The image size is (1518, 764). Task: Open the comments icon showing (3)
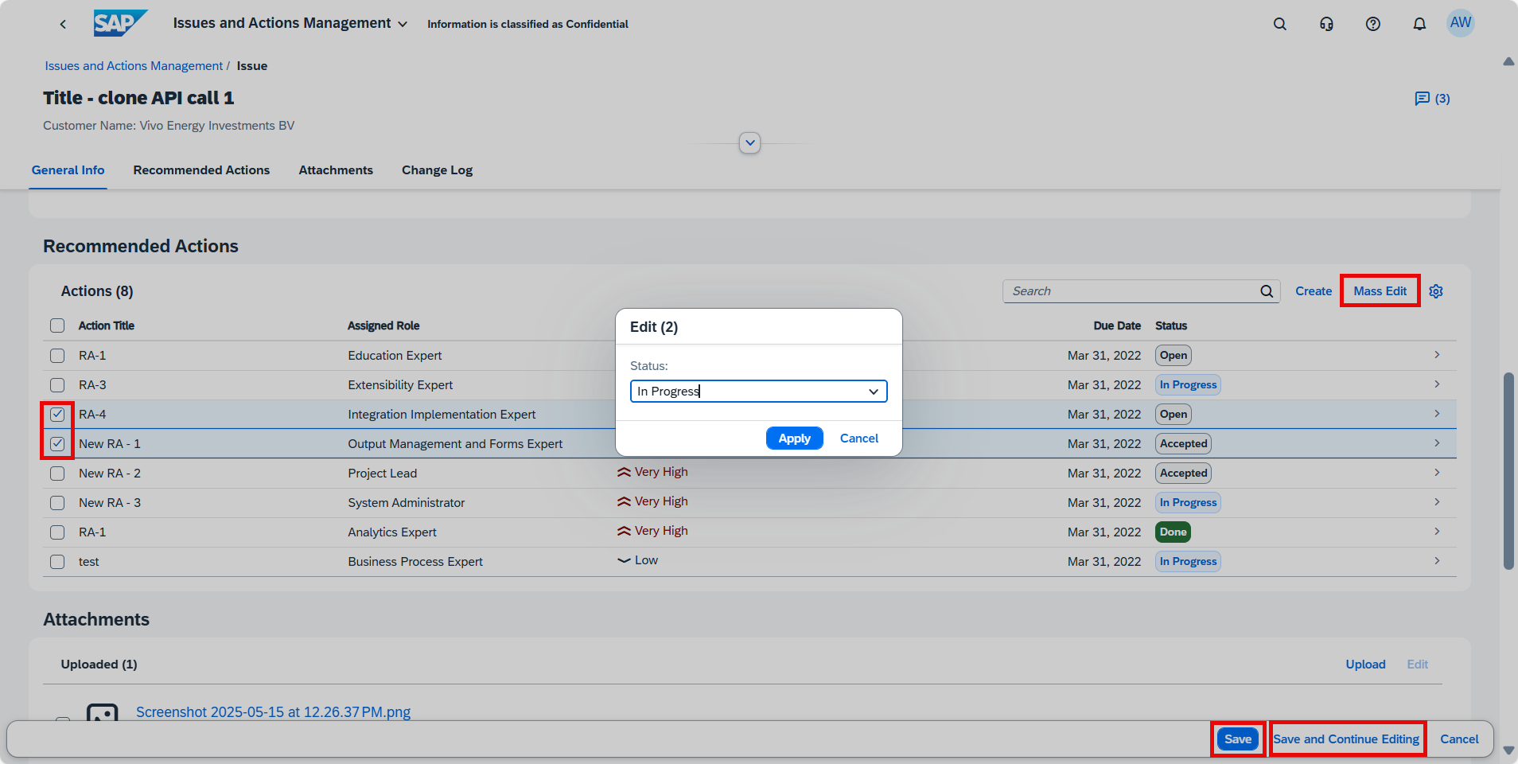pos(1431,99)
